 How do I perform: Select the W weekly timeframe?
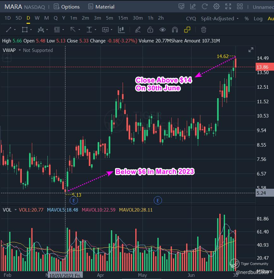point(37,18)
